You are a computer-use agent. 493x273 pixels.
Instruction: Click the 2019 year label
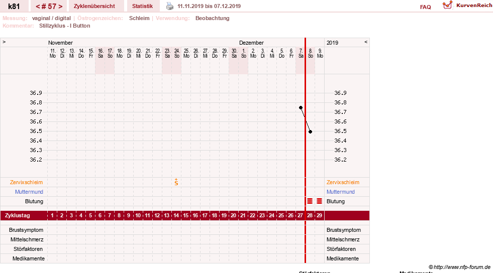pos(332,43)
